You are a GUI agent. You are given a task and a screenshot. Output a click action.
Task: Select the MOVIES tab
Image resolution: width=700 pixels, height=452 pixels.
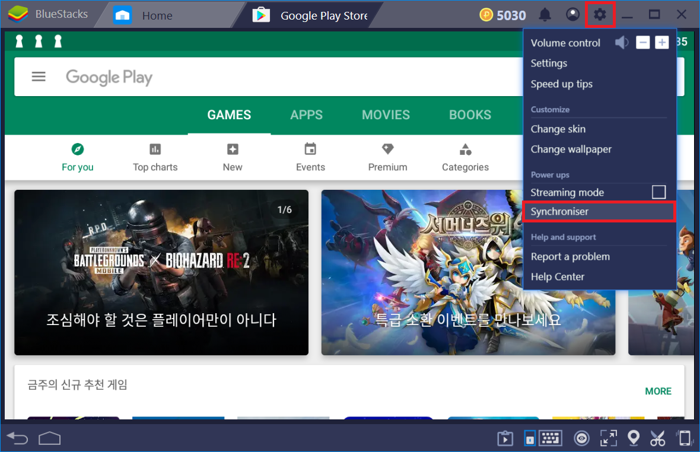point(386,115)
